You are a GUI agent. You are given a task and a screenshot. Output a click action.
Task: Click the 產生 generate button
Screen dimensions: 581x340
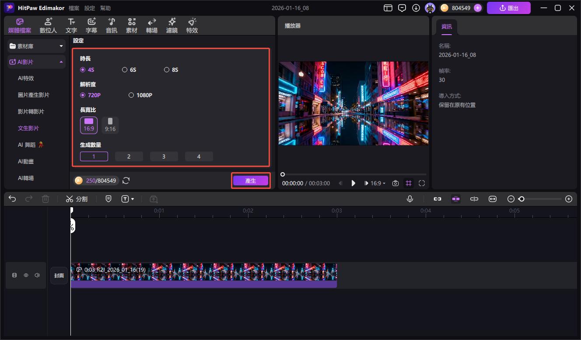coord(250,181)
